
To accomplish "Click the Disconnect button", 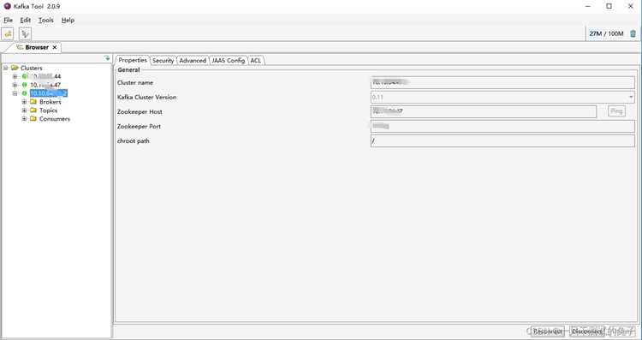I will 586,331.
